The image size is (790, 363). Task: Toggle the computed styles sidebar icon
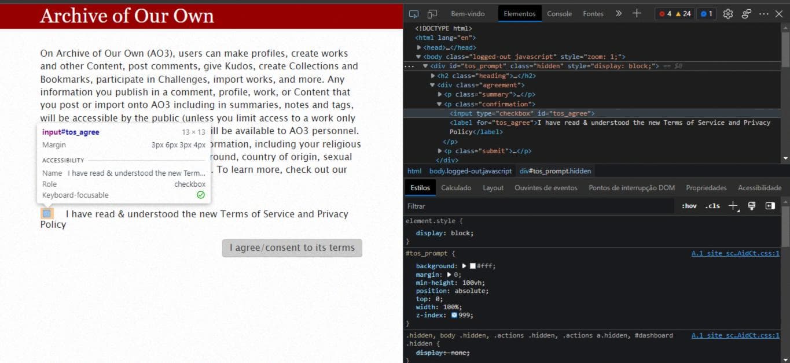770,206
